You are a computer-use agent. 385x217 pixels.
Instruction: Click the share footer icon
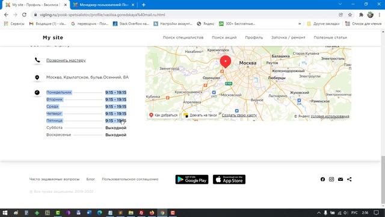coord(349,180)
